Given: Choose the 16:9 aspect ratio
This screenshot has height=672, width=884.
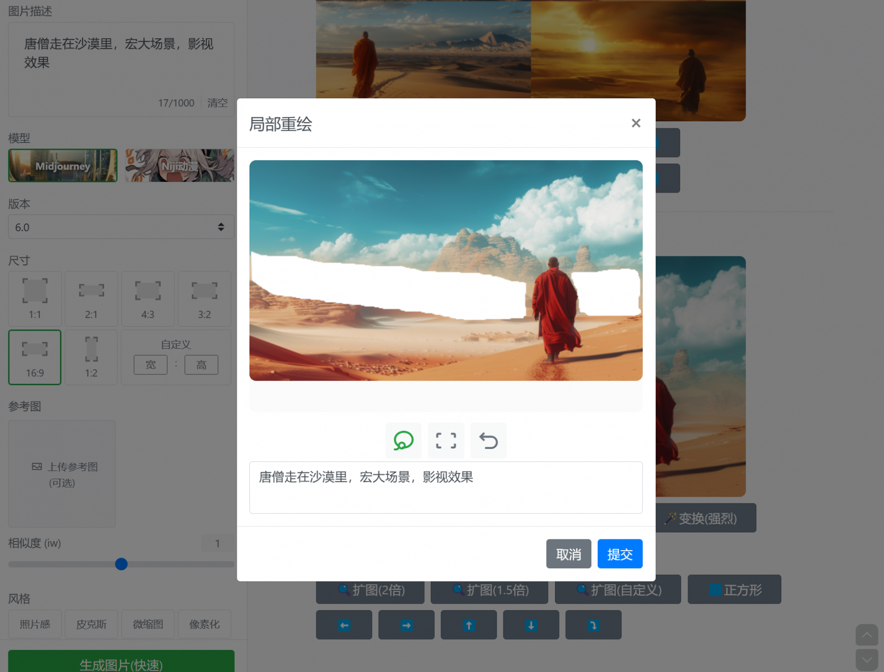Looking at the screenshot, I should pos(35,357).
